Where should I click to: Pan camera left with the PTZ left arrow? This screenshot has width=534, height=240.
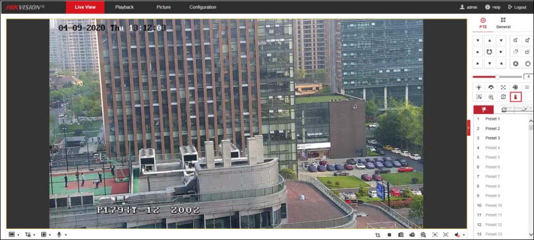(478, 52)
